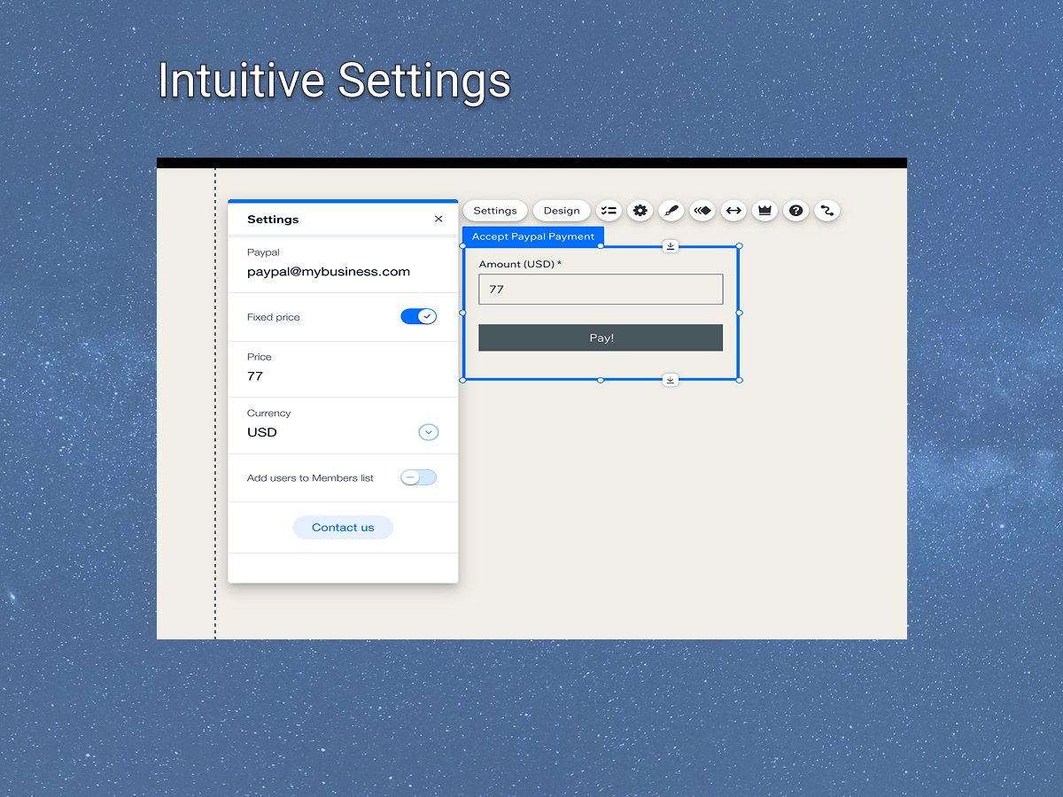Close the Settings panel
This screenshot has width=1063, height=797.
pos(438,219)
